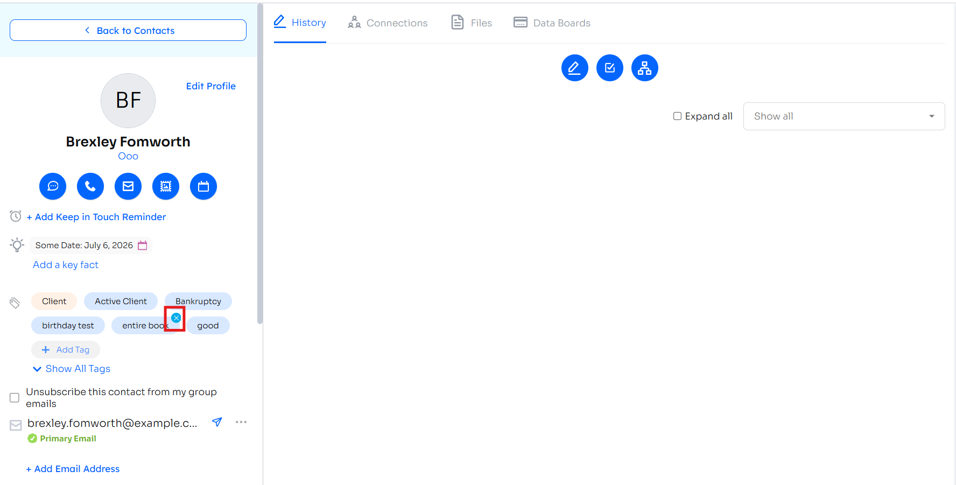
Task: Go back to Contacts
Action: [x=128, y=30]
